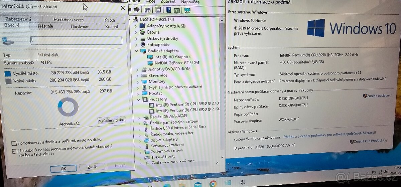401x187 pixels.
Task: Switch to the Předchozí verze tab
Action: pos(69,20)
